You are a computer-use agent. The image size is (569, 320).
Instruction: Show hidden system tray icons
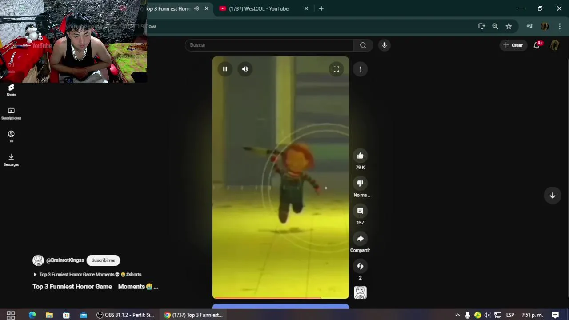[x=457, y=315]
